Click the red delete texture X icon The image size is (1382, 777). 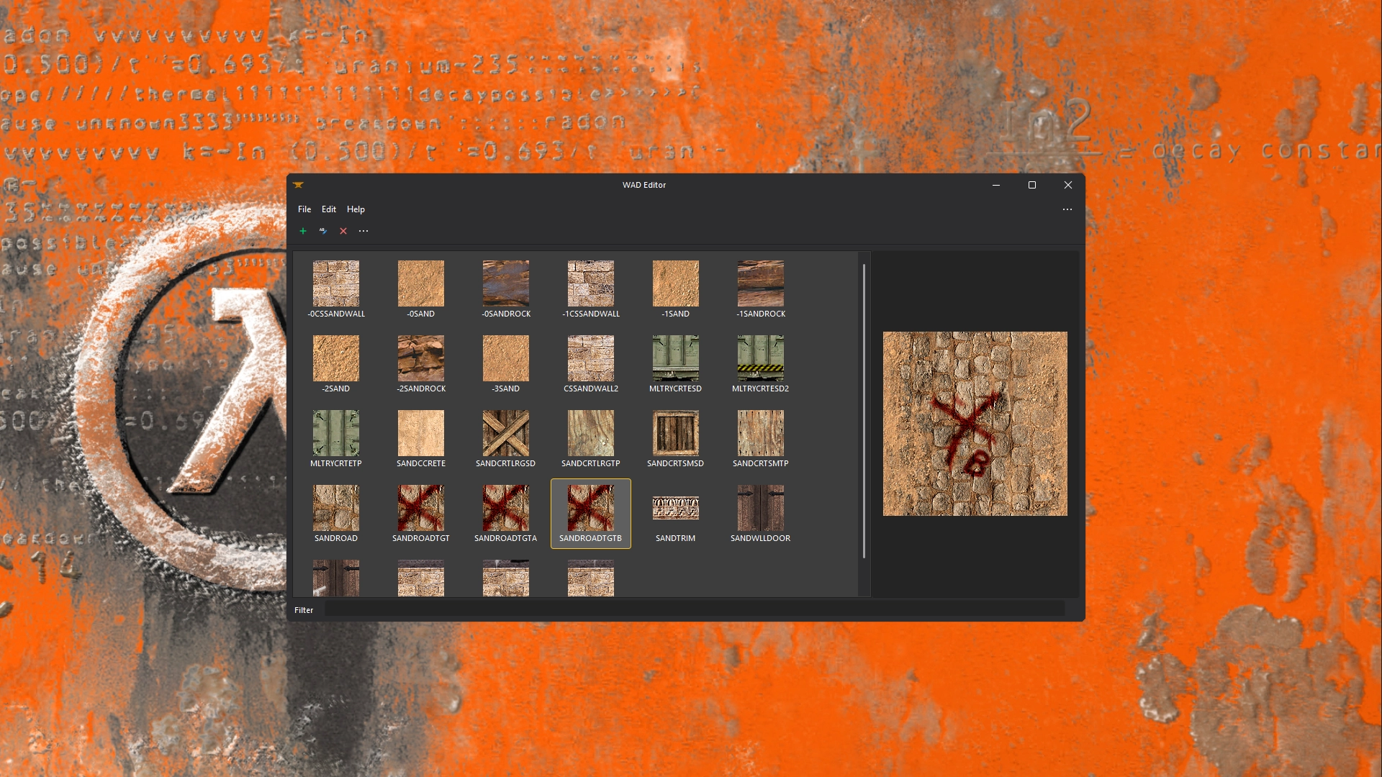[x=343, y=231]
